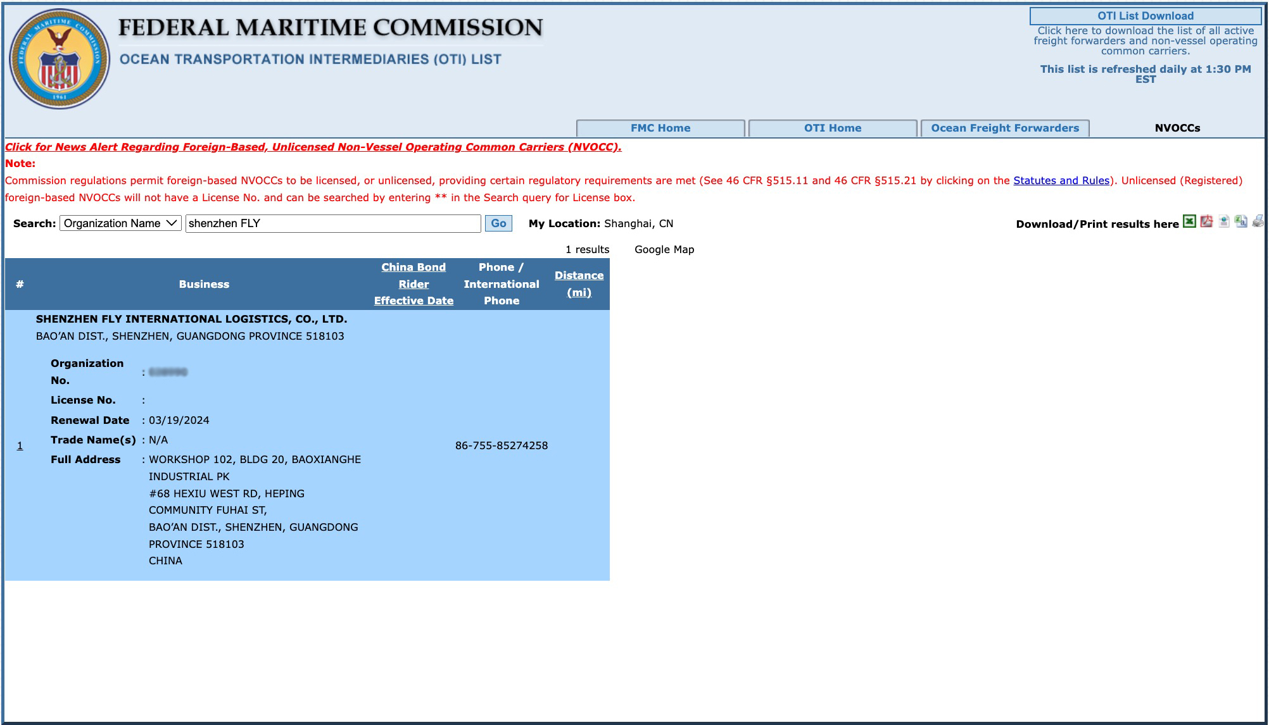Viewport: 1269px width, 725px height.
Task: Click the OTI List Download button
Action: (x=1145, y=16)
